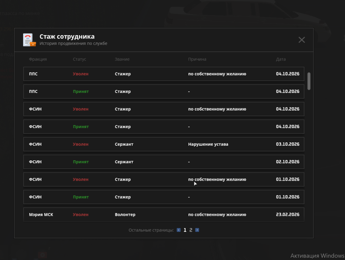Go to previous page with left arrow

(x=179, y=230)
